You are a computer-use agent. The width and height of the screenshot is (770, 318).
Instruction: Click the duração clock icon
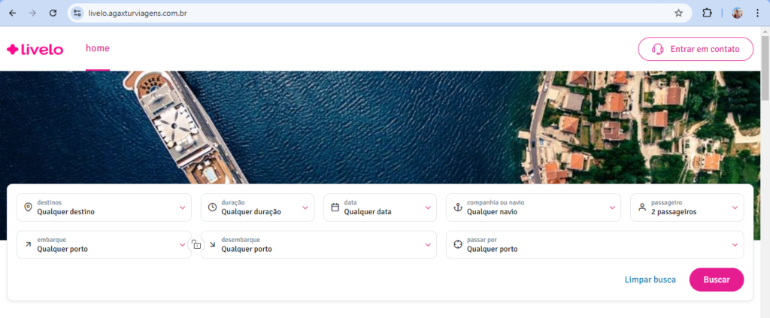(212, 207)
